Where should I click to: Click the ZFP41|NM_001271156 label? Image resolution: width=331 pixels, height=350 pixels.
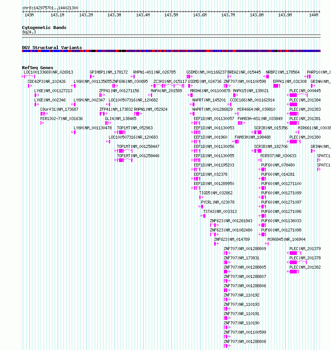119,91
